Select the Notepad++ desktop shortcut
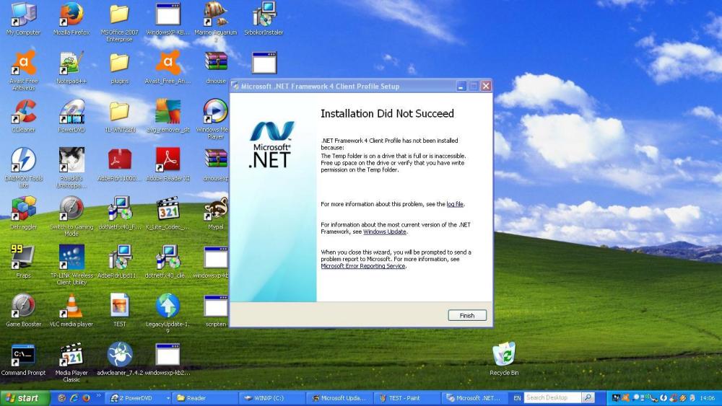Image resolution: width=722 pixels, height=406 pixels. [71, 63]
